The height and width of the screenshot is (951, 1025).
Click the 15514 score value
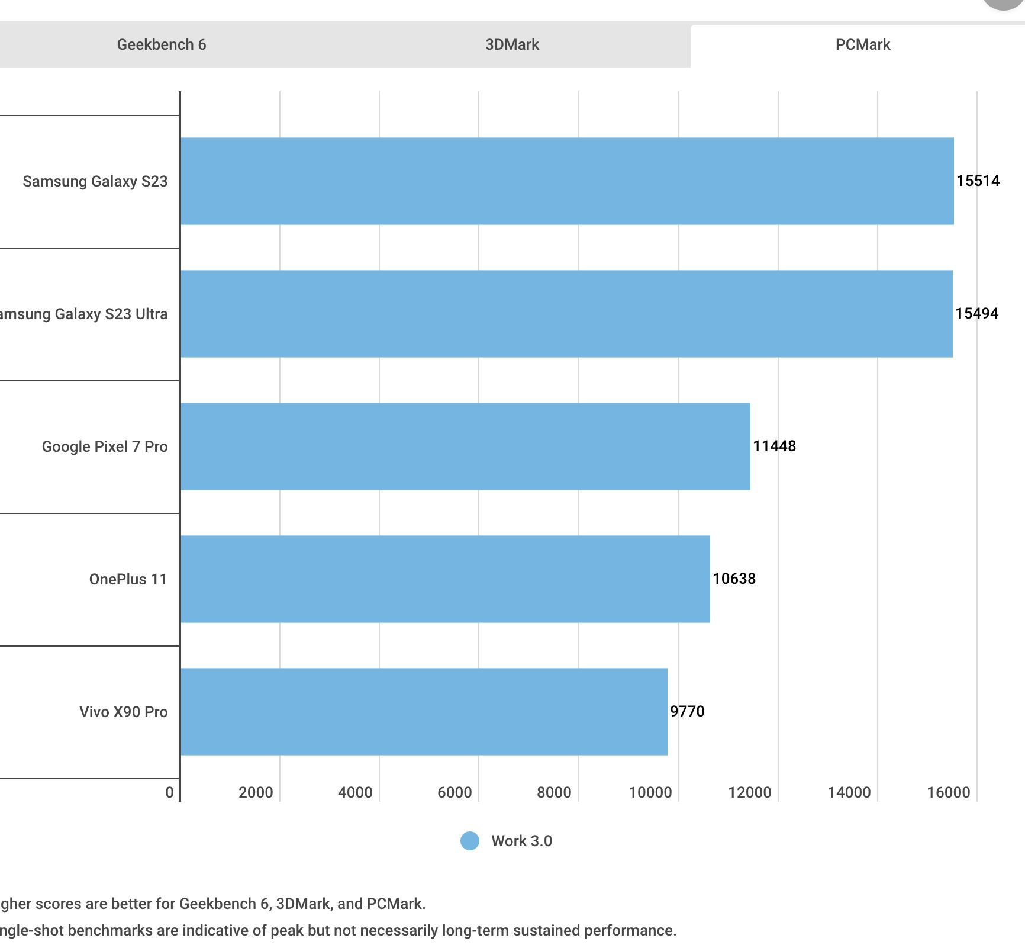[x=978, y=181]
